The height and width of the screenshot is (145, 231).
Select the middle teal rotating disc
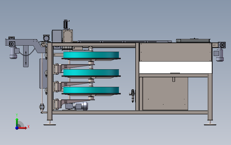(x=91, y=72)
